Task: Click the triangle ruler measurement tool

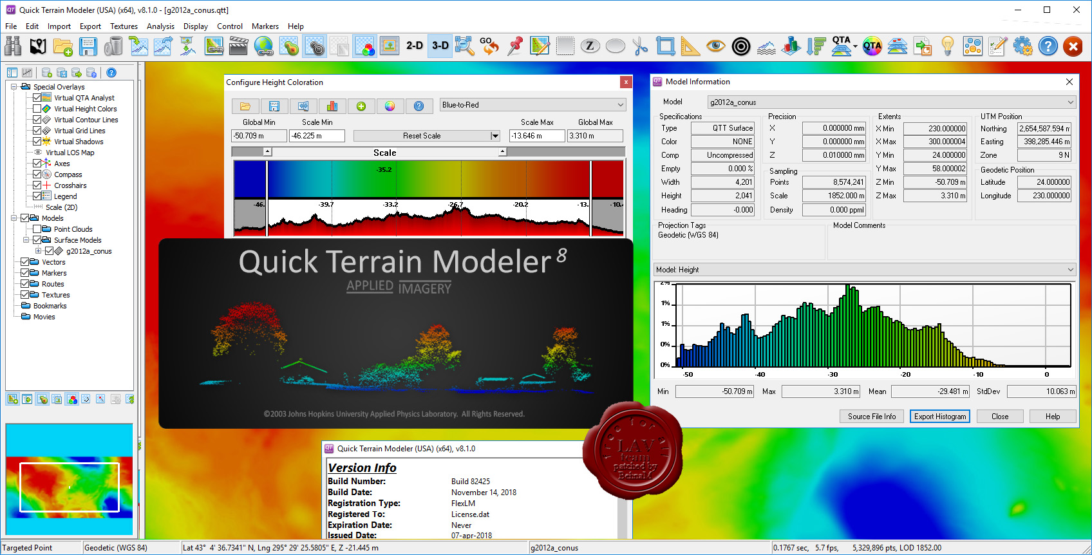Action: pos(691,46)
